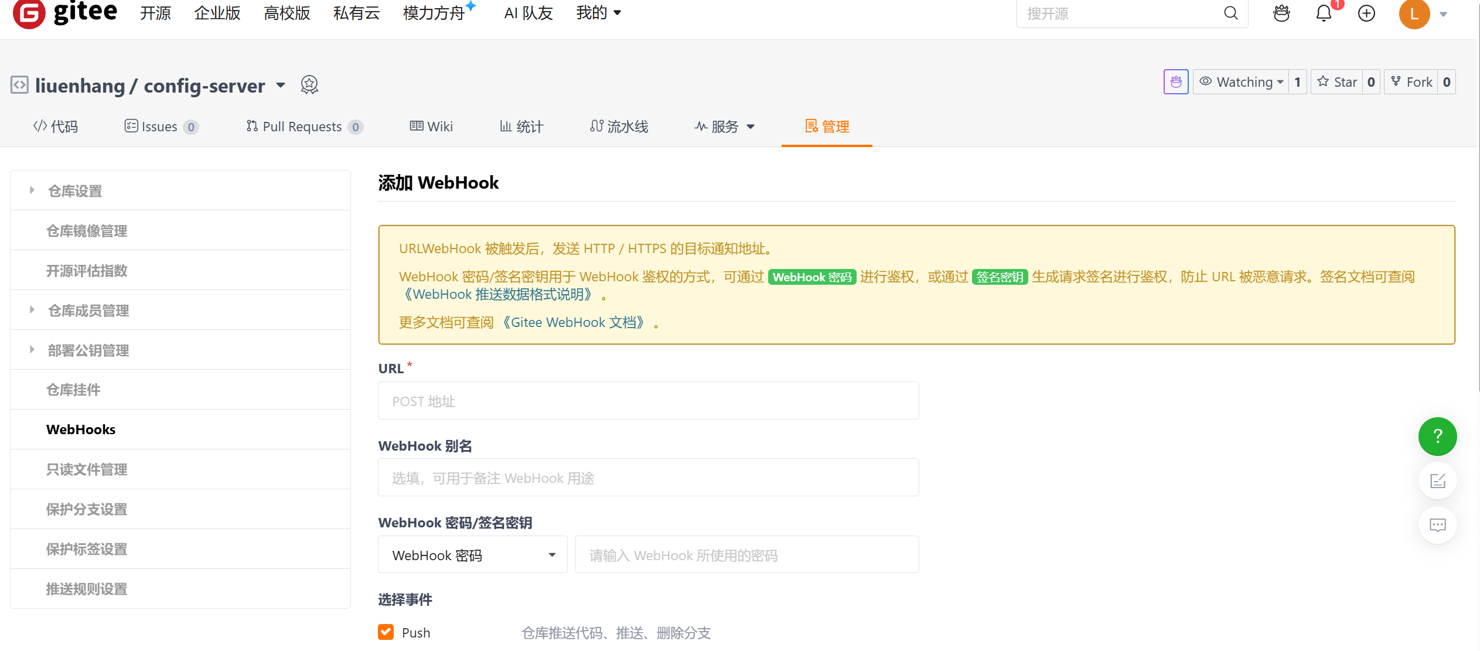Click the search magnifier icon
This screenshot has width=1480, height=651.
coord(1231,13)
